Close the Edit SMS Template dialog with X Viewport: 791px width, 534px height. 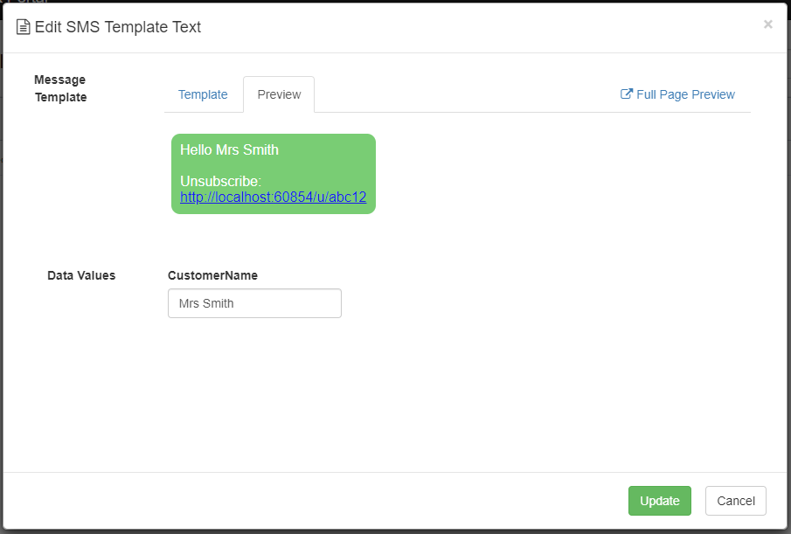(x=767, y=24)
